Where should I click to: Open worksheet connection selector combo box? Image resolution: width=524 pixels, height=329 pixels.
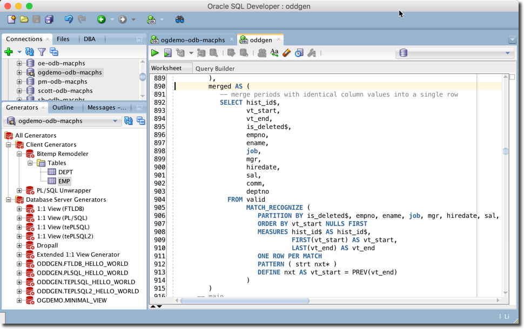pos(455,53)
